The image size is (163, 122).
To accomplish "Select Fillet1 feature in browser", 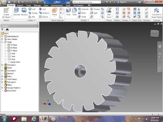I will tap(8, 85).
